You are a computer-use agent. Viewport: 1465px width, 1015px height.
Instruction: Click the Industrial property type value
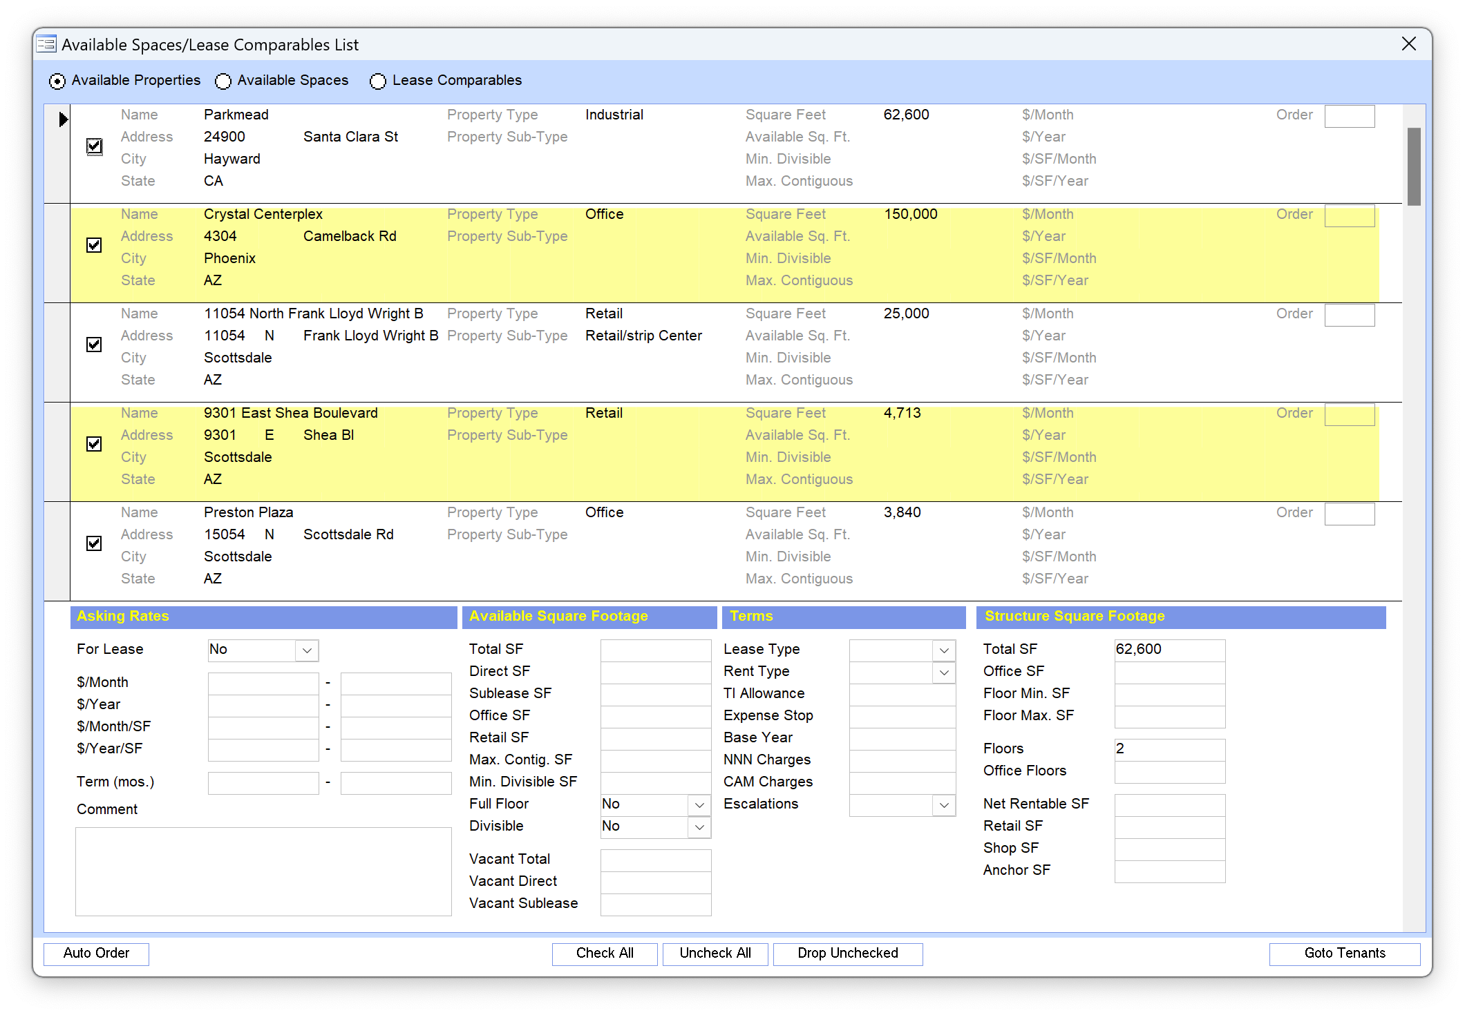click(614, 115)
